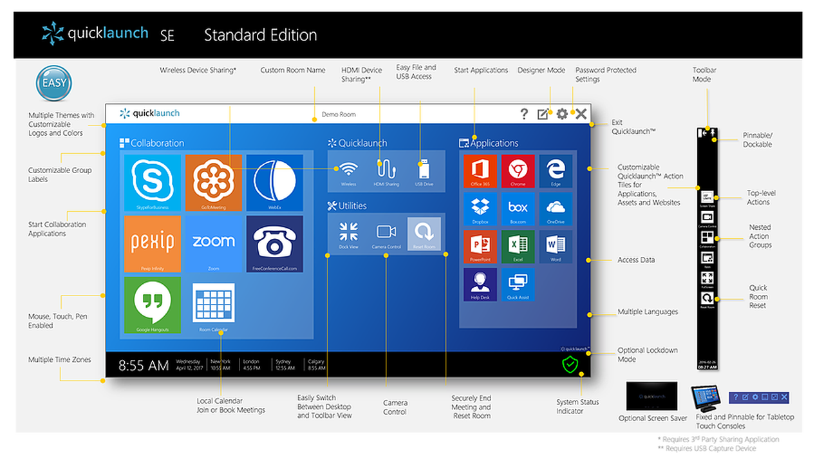Screen dimensions: 824x459
Task: Start the WebEx collaboration app
Action: [x=274, y=182]
